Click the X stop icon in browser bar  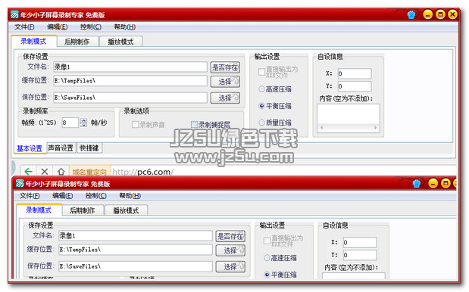click(45, 172)
